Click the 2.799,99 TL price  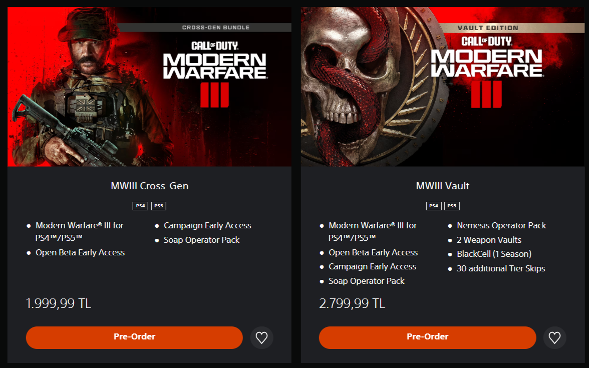(352, 303)
